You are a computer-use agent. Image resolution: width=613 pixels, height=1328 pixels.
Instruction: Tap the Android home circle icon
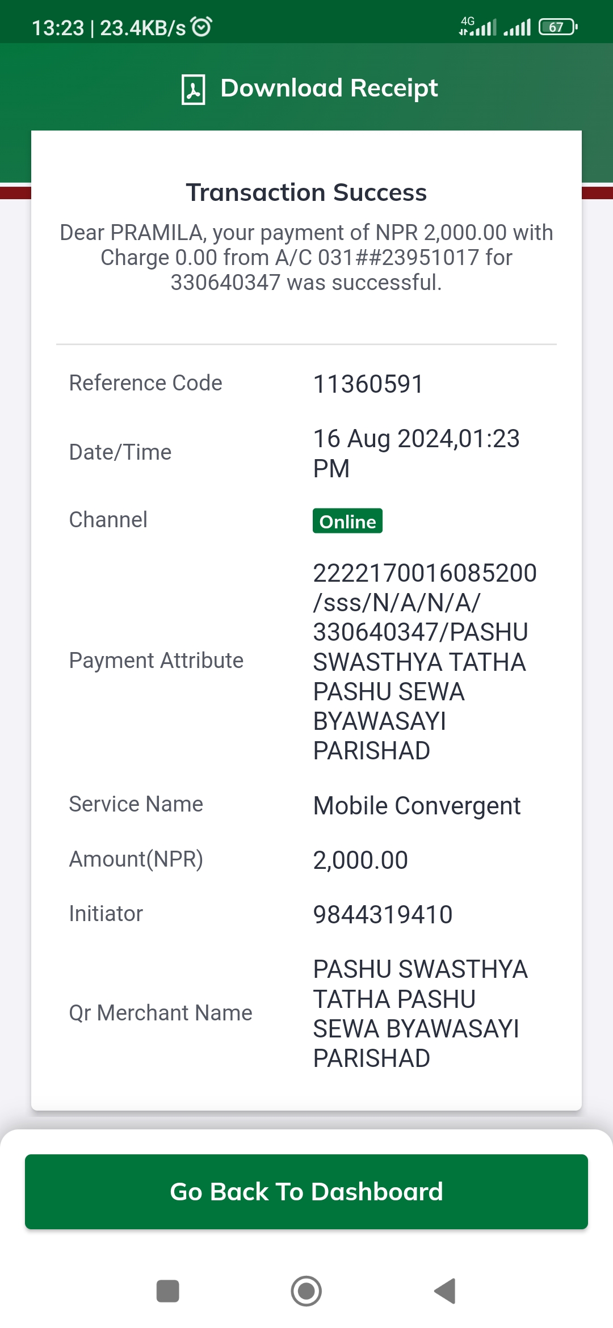[x=306, y=1291]
